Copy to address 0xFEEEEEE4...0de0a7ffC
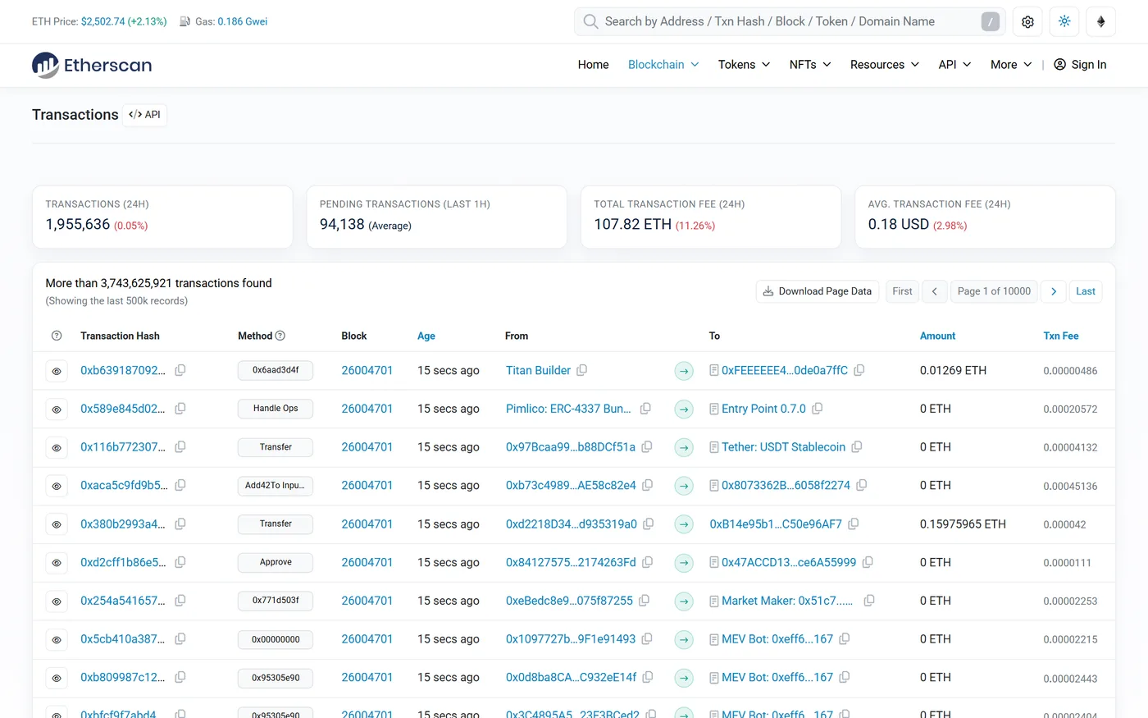 [x=859, y=370]
